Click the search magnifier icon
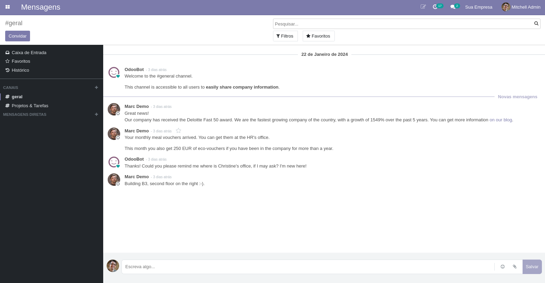 coord(536,23)
